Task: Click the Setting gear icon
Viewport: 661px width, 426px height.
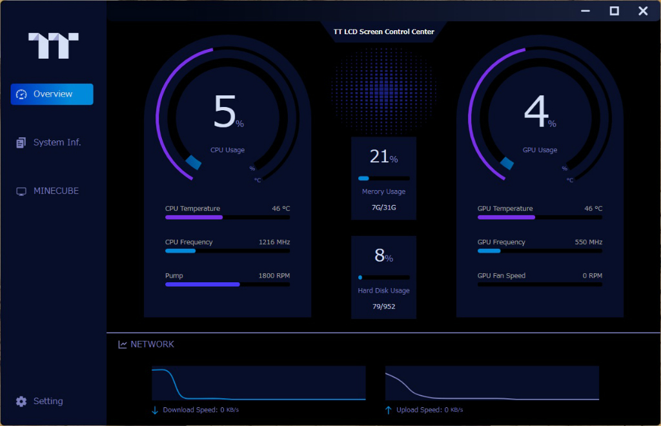Action: point(21,401)
